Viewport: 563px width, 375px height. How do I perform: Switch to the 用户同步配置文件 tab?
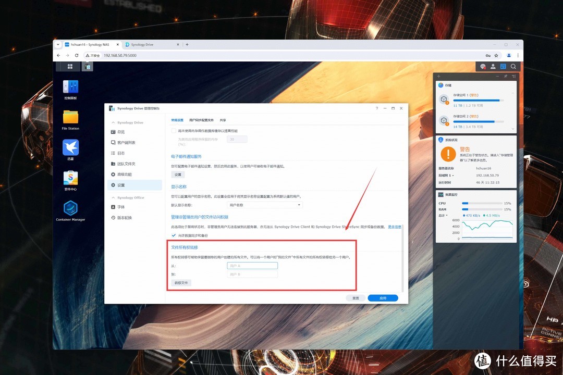point(201,120)
